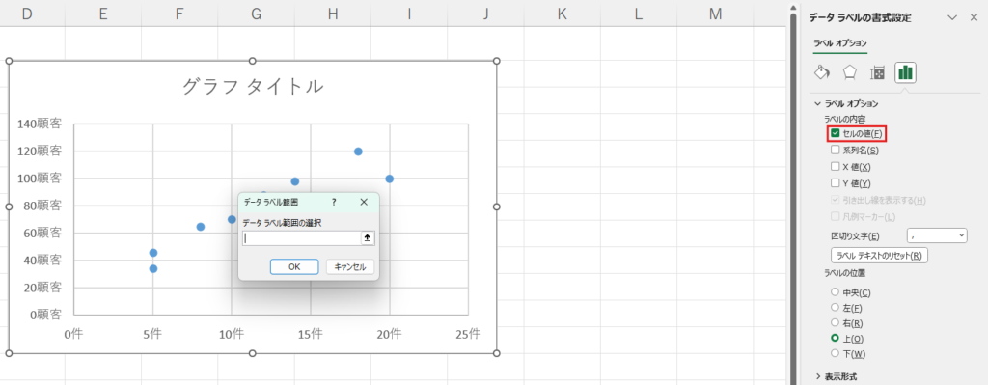Select 中央 label position radio

[835, 292]
